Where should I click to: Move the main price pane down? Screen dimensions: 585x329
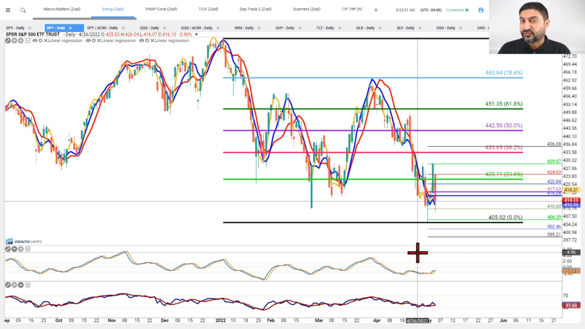pos(14,41)
